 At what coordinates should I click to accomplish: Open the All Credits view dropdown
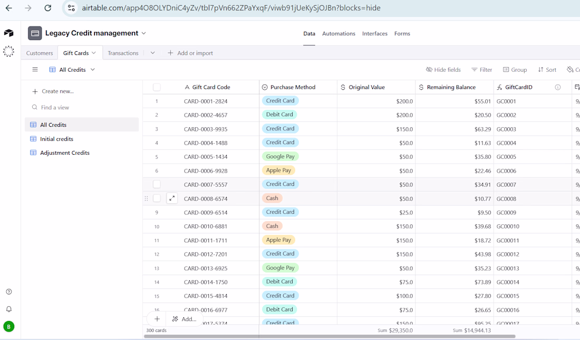point(93,70)
